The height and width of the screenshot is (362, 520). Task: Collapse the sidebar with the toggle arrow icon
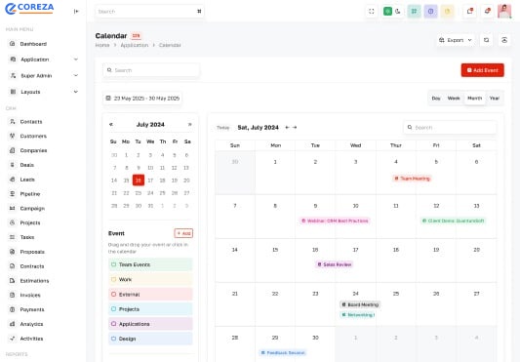pos(76,12)
